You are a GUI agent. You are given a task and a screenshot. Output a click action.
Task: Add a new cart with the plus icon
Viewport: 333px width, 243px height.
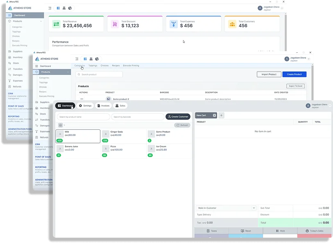click(221, 115)
